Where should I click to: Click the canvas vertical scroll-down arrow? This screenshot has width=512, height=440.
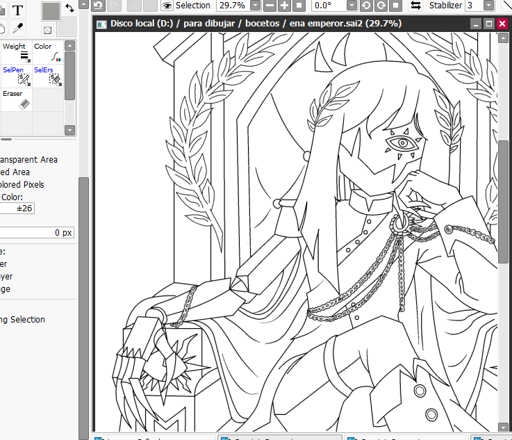click(x=503, y=427)
